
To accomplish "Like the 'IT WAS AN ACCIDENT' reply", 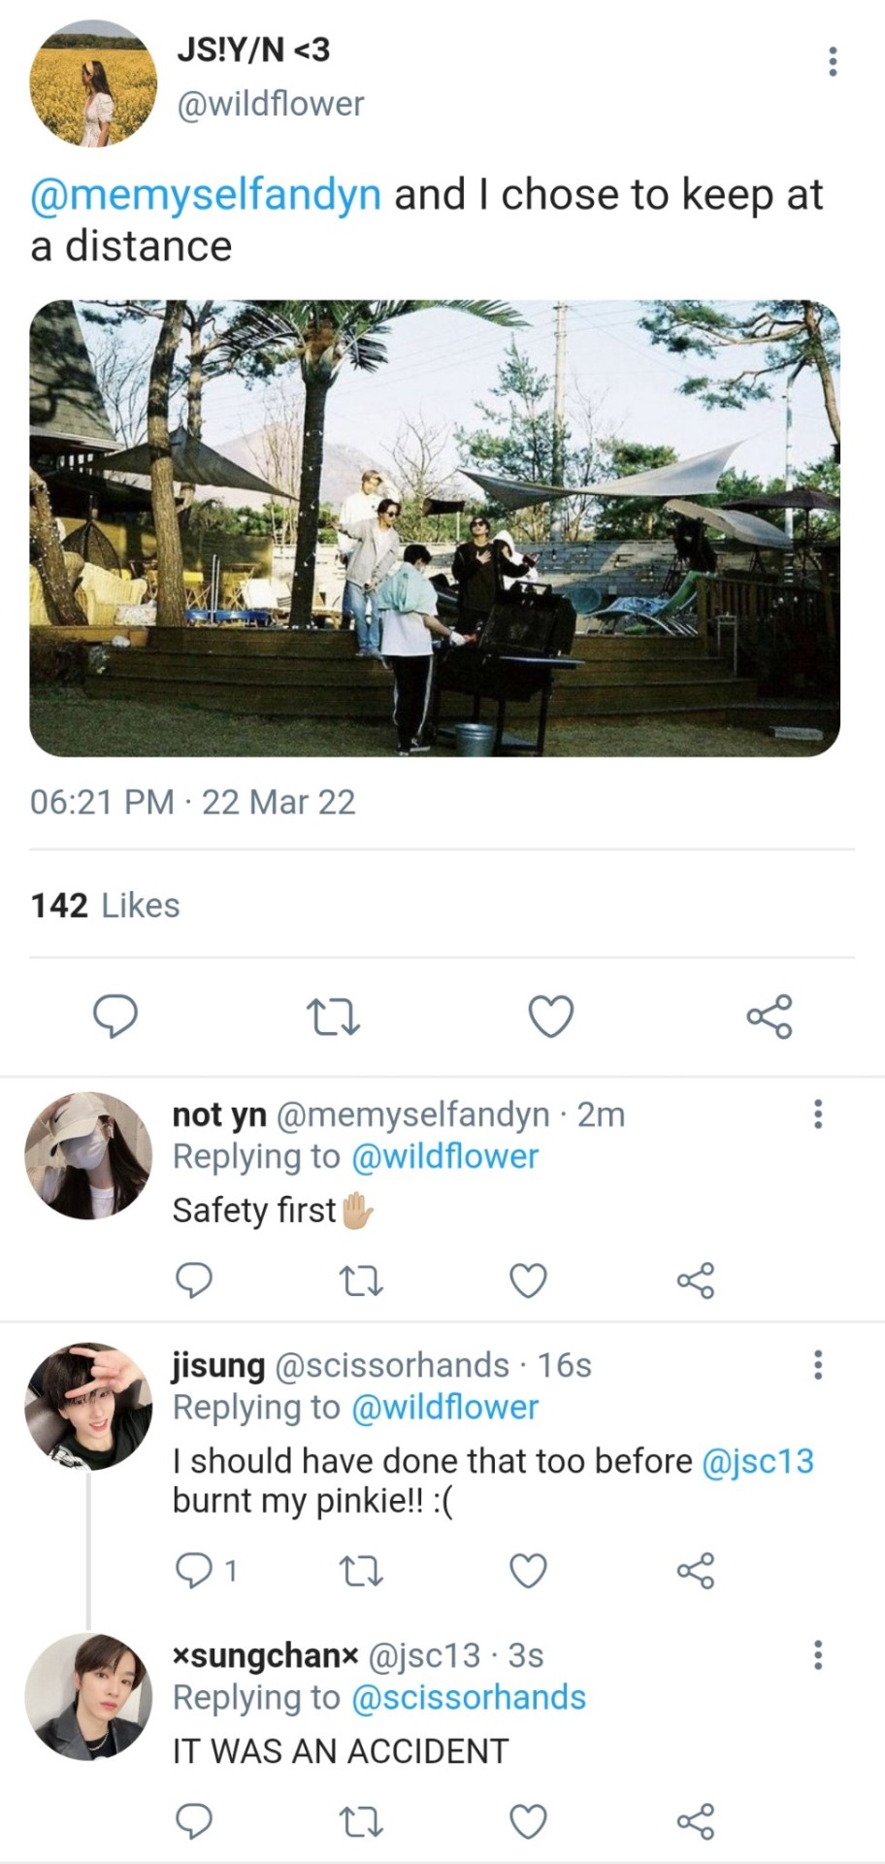I will (x=528, y=1821).
